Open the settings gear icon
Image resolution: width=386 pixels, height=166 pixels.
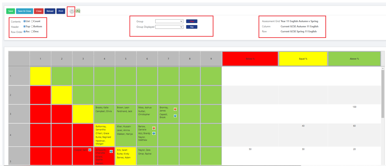[72, 11]
